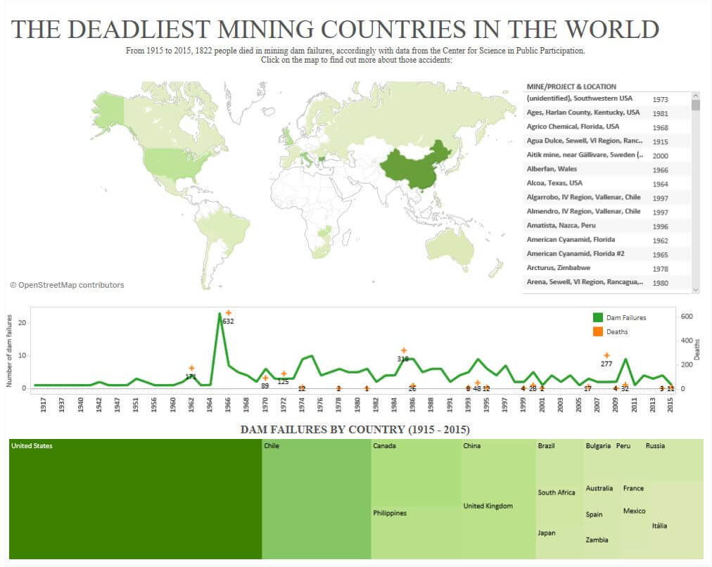
Task: Click the Canada treemap tile
Action: pyautogui.click(x=416, y=472)
